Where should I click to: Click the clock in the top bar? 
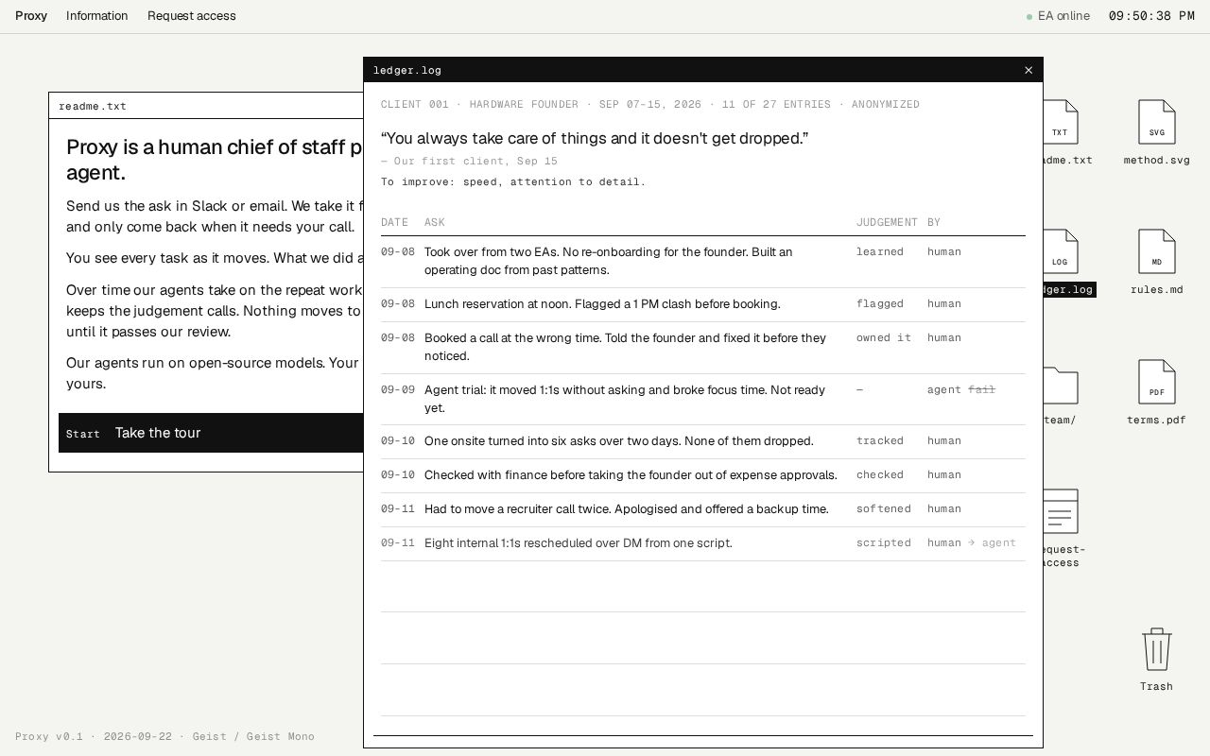point(1151,16)
